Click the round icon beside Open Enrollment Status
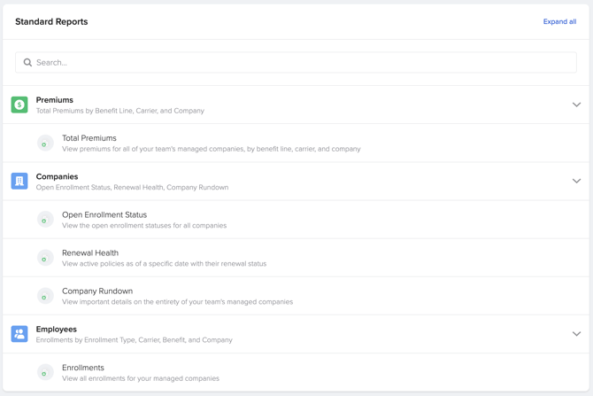 pyautogui.click(x=45, y=220)
